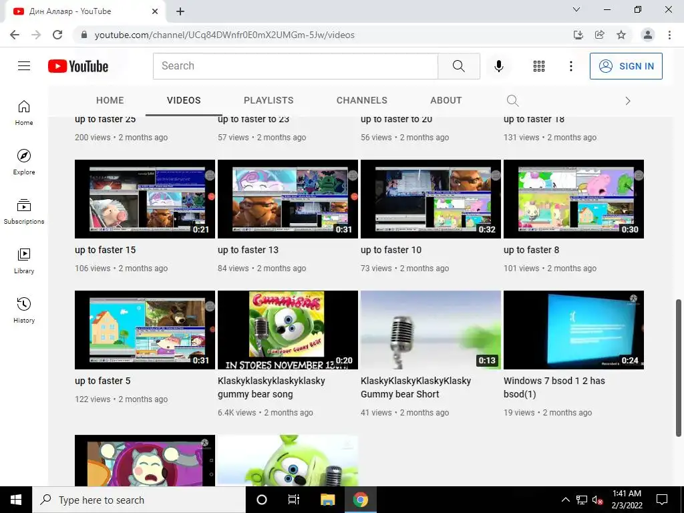The height and width of the screenshot is (513, 684).
Task: Click the search magnifier button
Action: 458,66
